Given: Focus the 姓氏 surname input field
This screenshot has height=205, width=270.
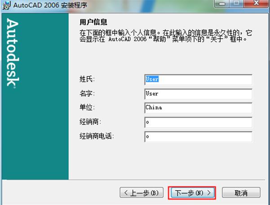Looking at the screenshot, I should click(198, 80).
